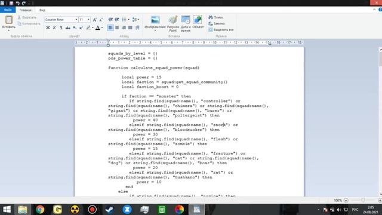Open the line spacing dropdown
This screenshot has width=382, height=215.
(135, 20)
